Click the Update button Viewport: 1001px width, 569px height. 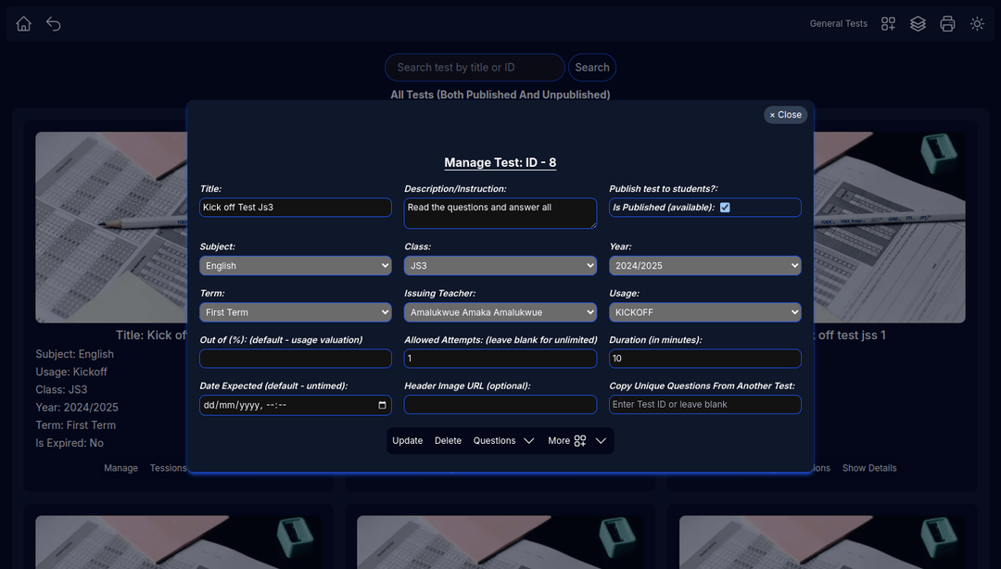[x=407, y=441]
